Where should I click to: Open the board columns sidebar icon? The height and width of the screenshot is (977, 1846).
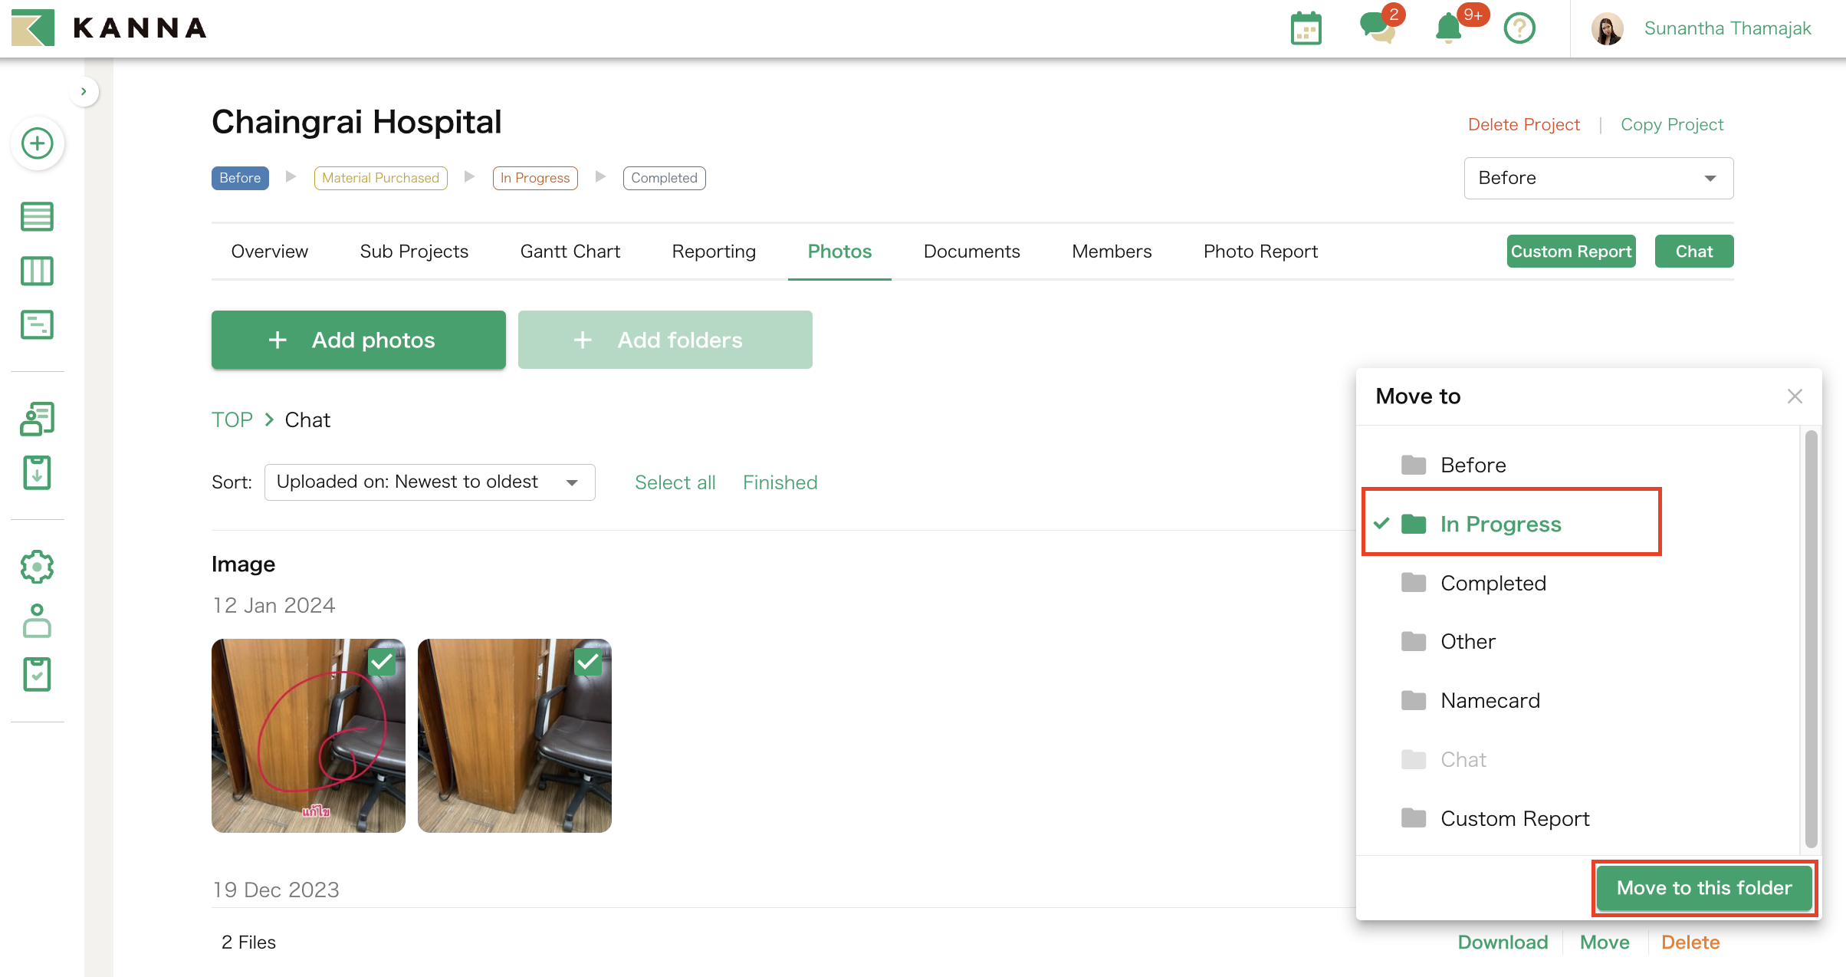pyautogui.click(x=37, y=271)
